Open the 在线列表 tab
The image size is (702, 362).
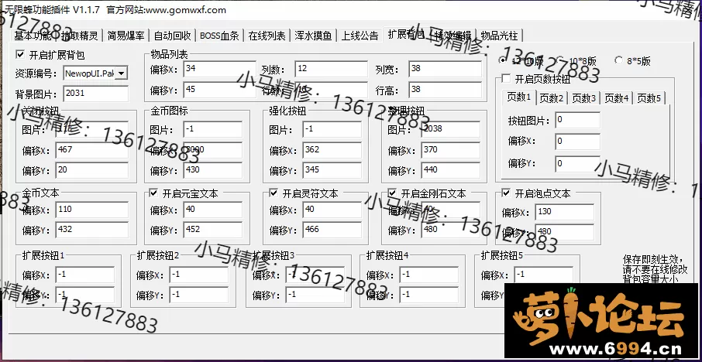pos(267,36)
